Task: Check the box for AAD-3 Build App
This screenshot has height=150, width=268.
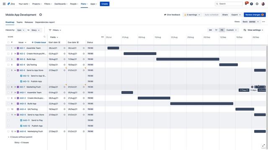Action: (x=8, y=104)
